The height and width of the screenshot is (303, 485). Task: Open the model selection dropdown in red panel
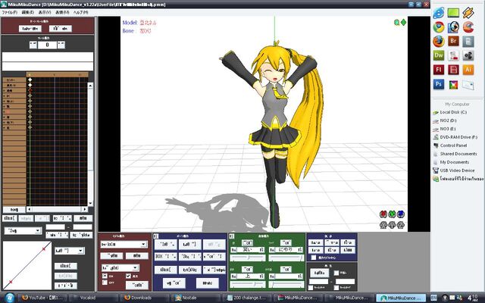pos(124,245)
